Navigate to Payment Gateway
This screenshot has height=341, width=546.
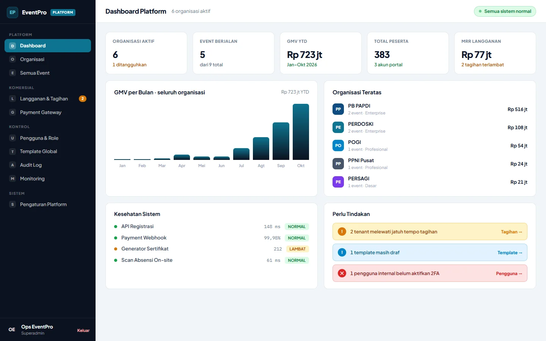point(48,113)
